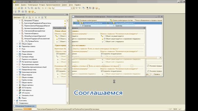Click the tree scrollbar up arrow
The image size is (198, 111).
tap(67, 21)
